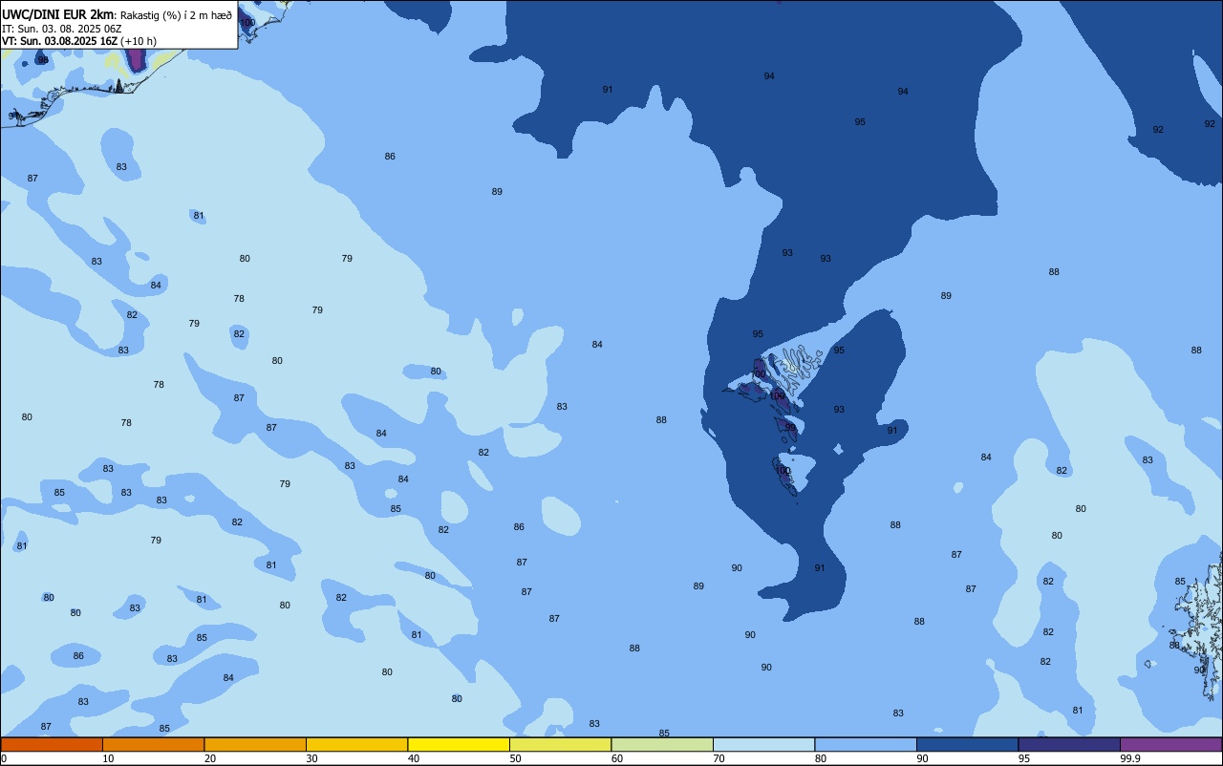Click the 10–20 orange legend swatch
Viewport: 1223px width, 766px height.
[153, 744]
